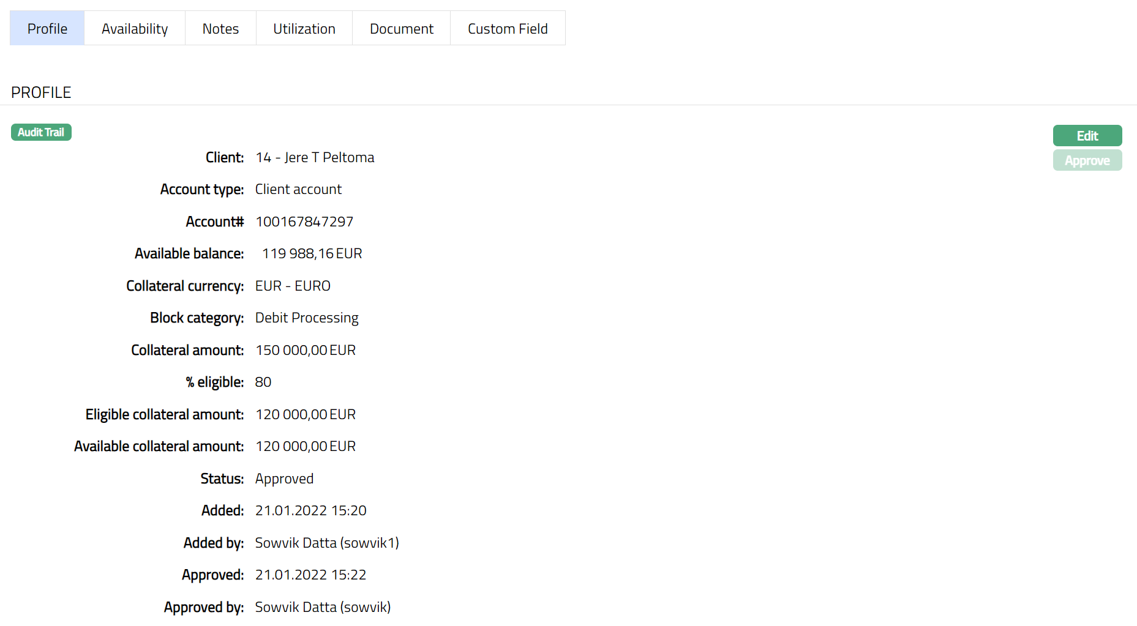Click the EUR - EURO collateral currency value

[293, 286]
